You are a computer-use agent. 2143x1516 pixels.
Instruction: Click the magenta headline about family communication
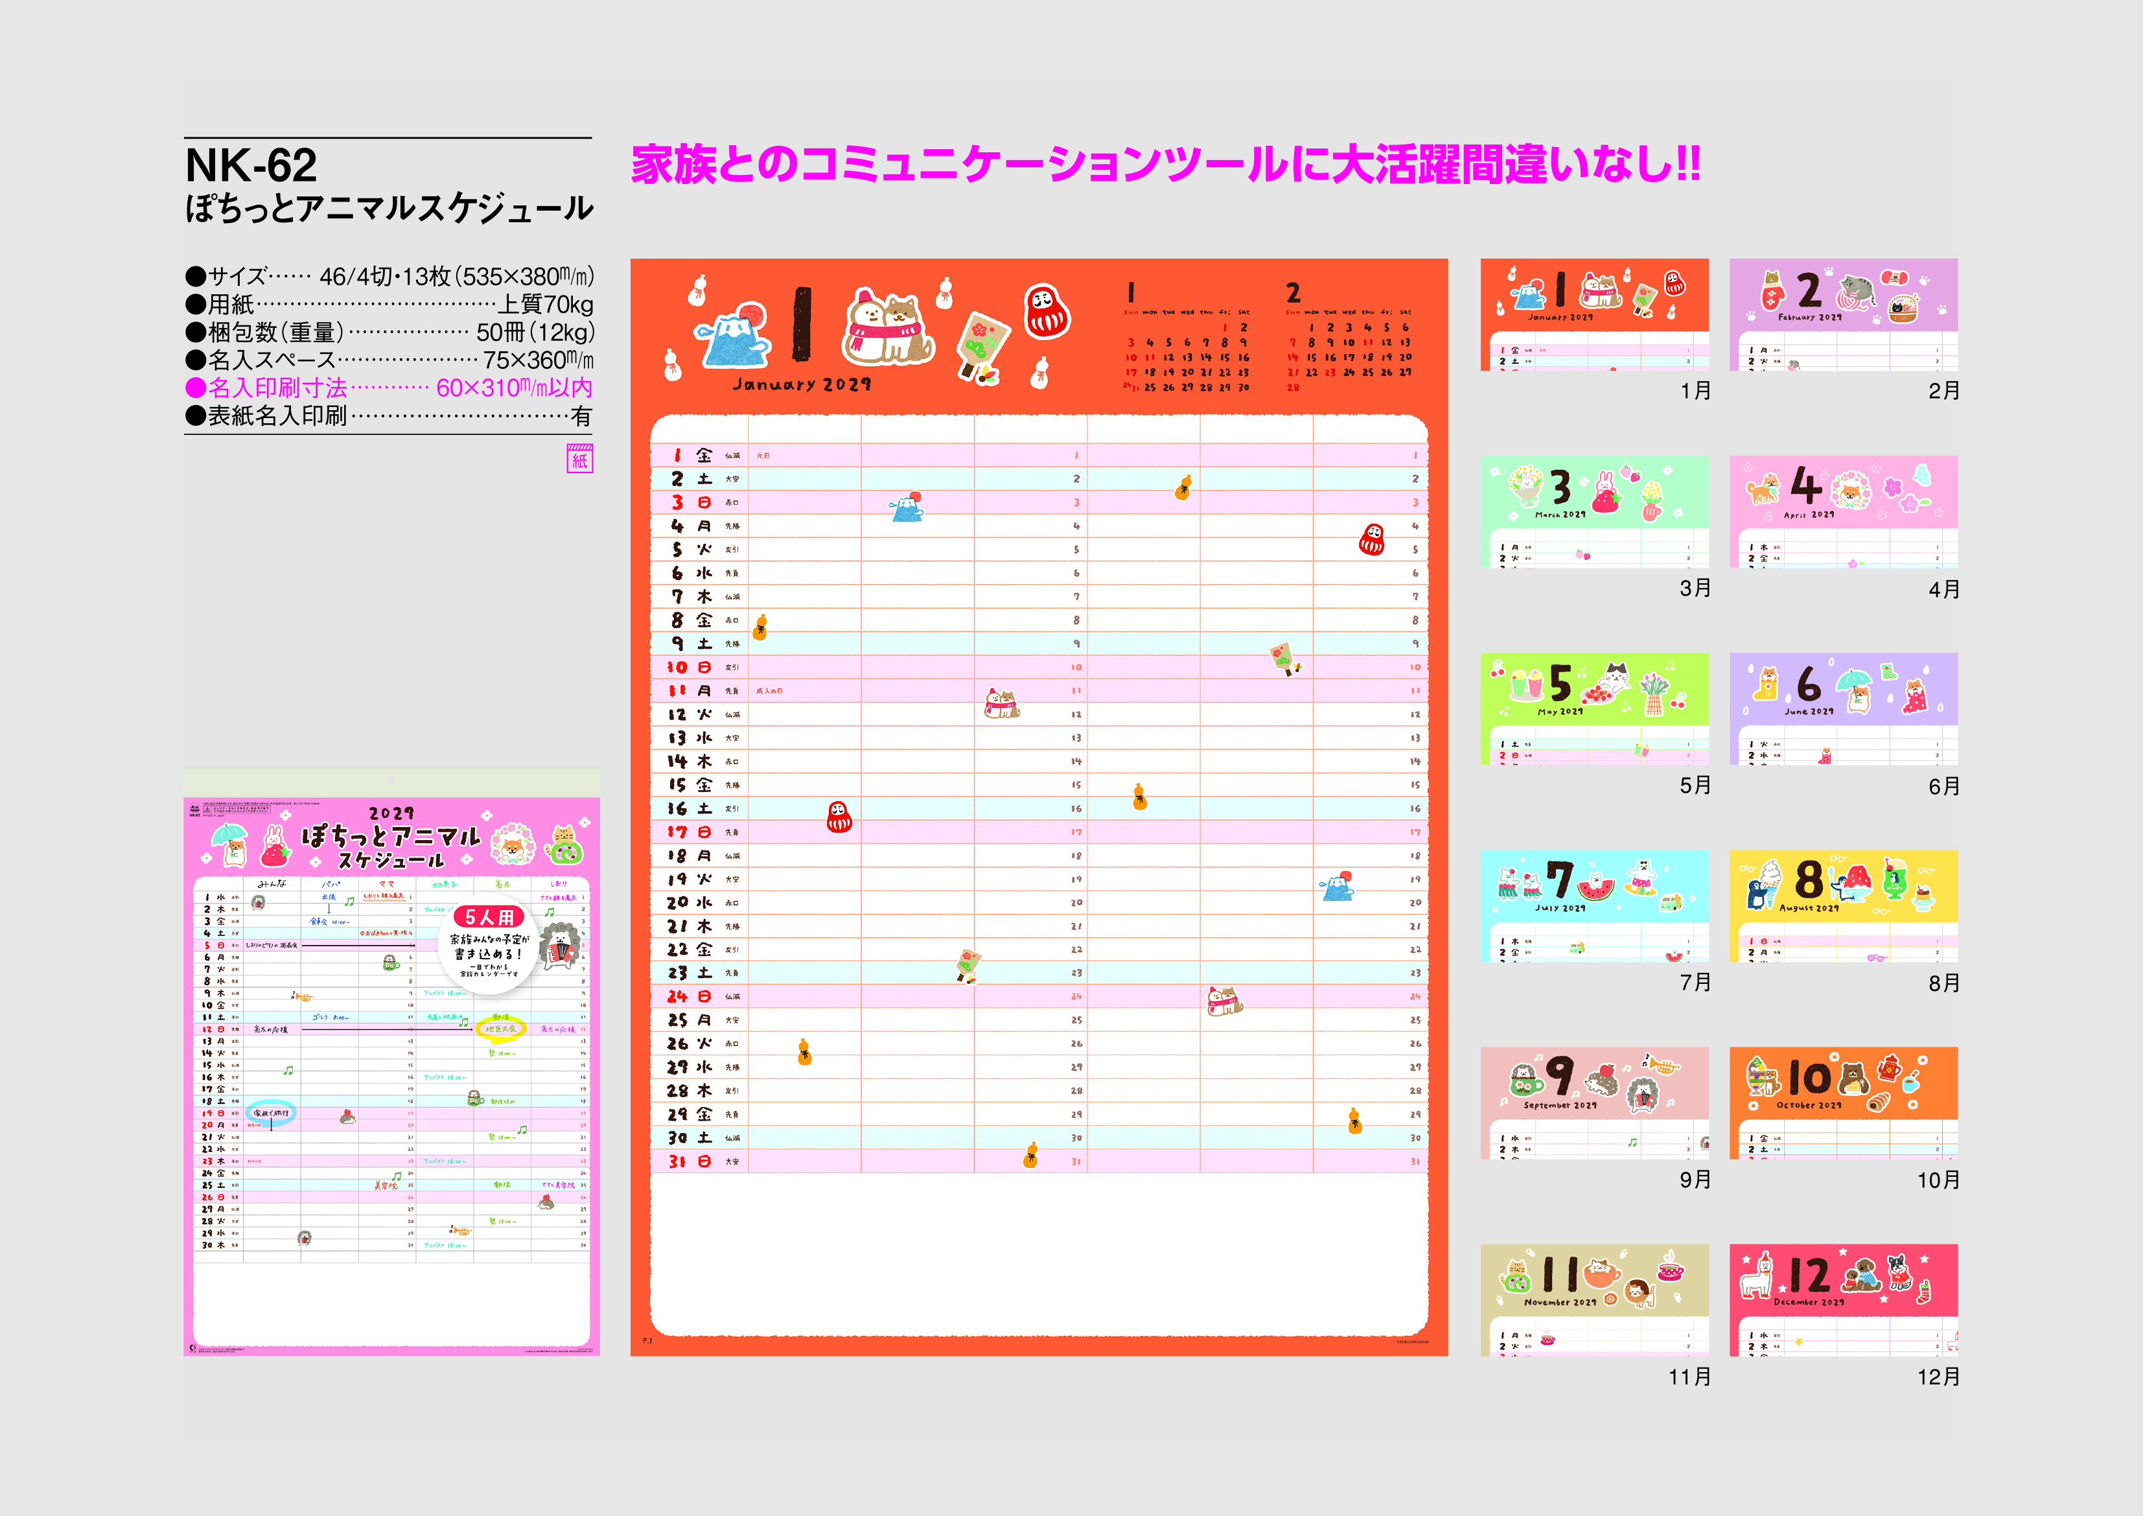1165,164
